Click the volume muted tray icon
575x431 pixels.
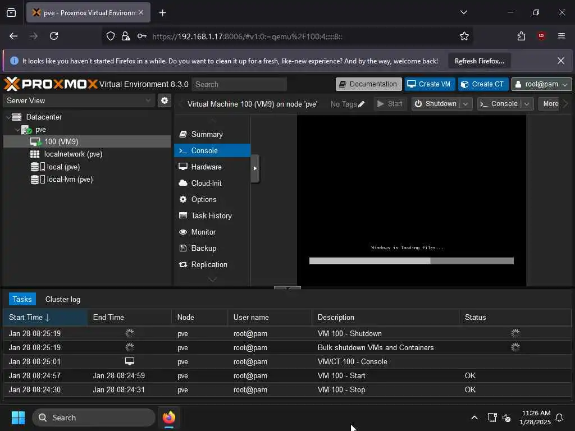tap(506, 418)
